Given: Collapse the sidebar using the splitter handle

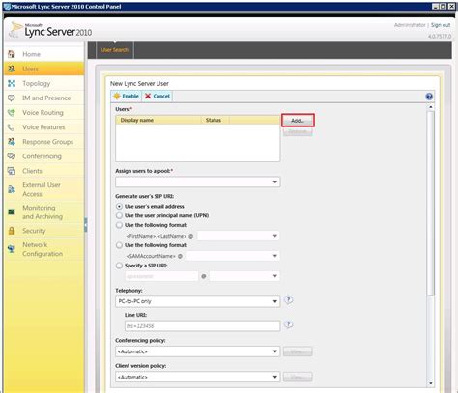Looking at the screenshot, I should pos(86,225).
